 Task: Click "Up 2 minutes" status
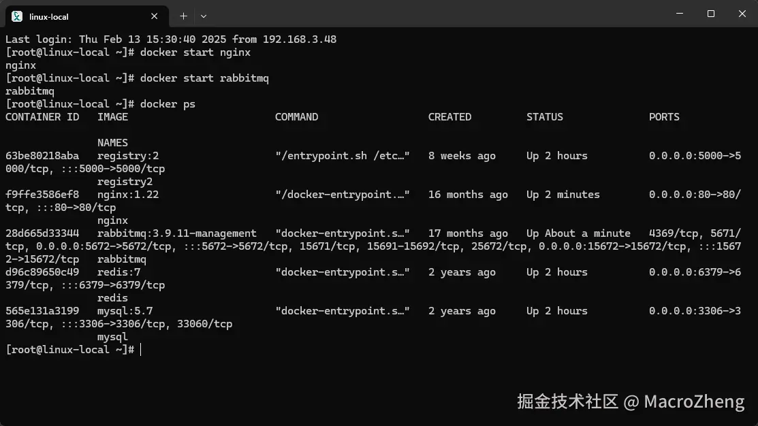tap(563, 195)
